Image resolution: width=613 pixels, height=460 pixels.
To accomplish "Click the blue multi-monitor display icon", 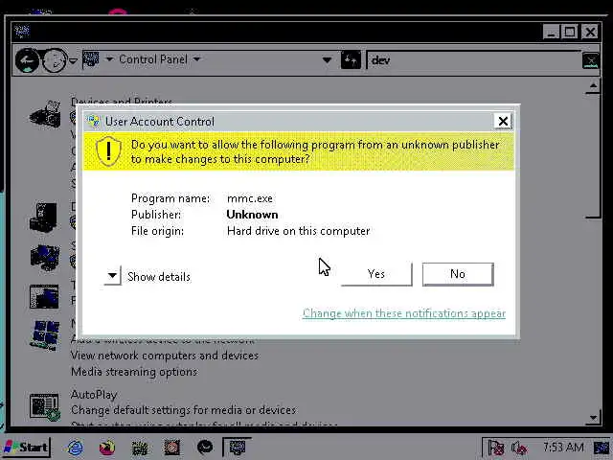I will click(45, 257).
